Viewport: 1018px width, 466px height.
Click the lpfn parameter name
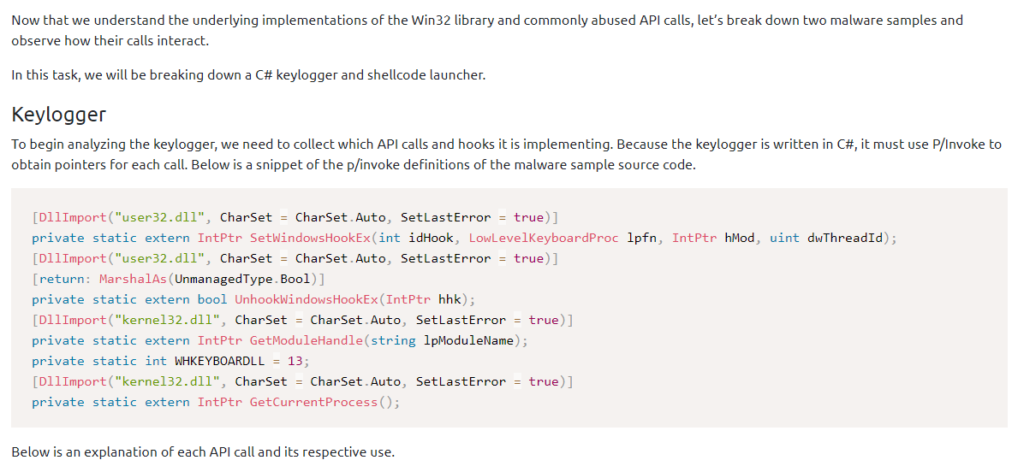(640, 238)
